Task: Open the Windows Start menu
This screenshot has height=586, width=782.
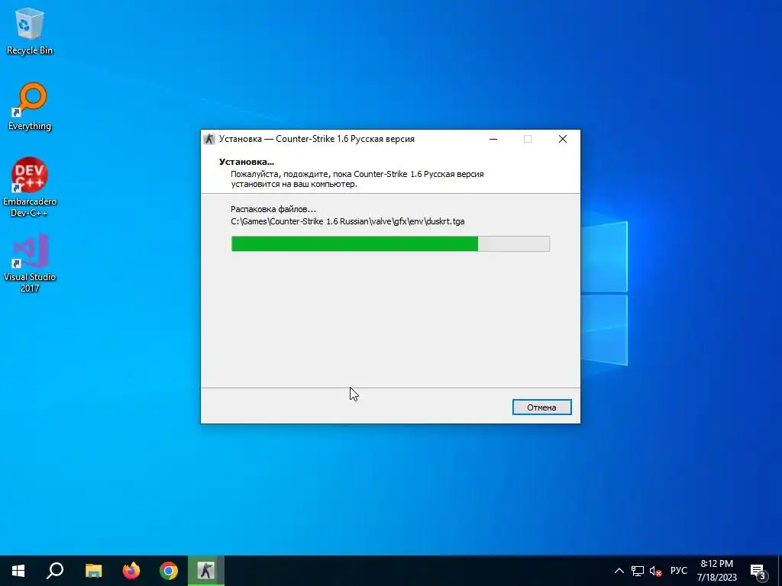Action: click(x=18, y=571)
